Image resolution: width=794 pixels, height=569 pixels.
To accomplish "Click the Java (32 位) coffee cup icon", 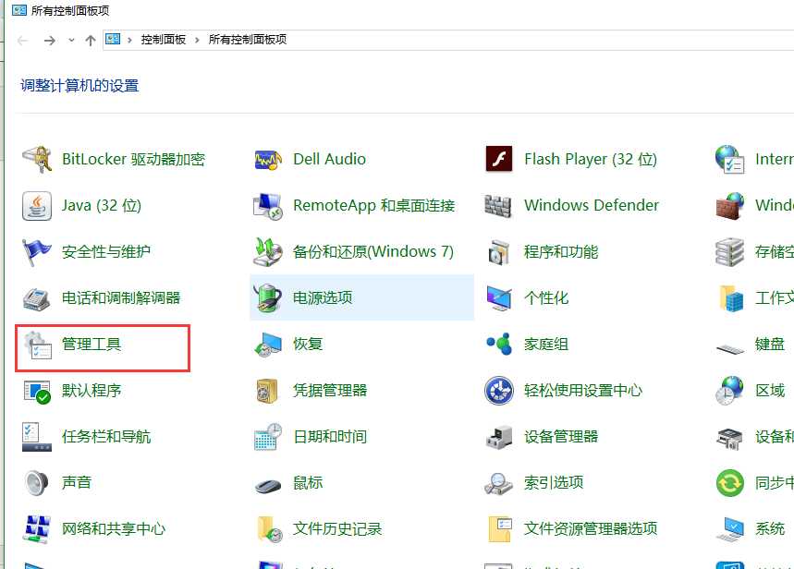I will 37,206.
